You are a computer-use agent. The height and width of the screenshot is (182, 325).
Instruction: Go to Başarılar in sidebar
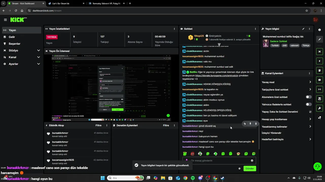point(22,44)
